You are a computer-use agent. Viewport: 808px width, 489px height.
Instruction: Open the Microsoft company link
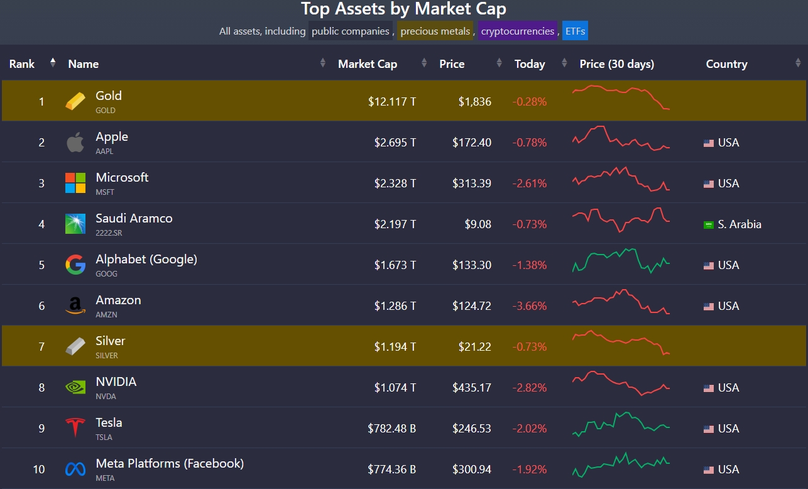tap(122, 177)
